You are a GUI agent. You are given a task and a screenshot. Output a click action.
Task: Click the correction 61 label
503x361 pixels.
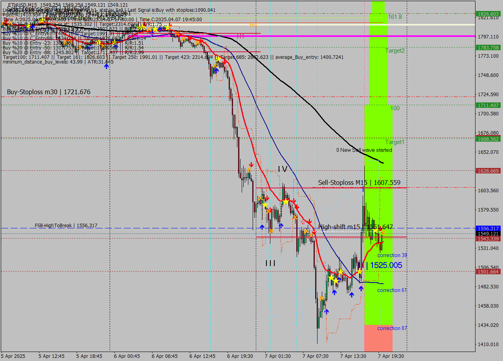[x=392, y=290]
